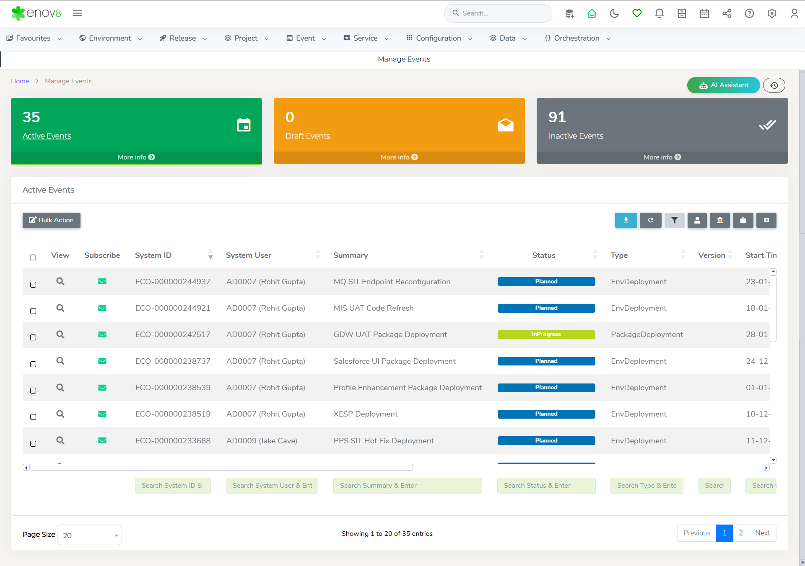Open the calendar icon in header
This screenshot has width=805, height=566.
[x=704, y=13]
